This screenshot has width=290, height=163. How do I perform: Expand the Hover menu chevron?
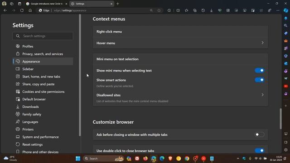[262, 43]
